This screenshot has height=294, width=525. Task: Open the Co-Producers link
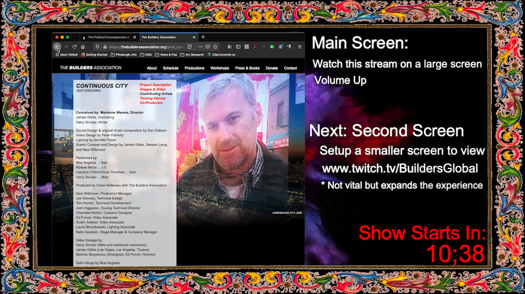coord(151,103)
